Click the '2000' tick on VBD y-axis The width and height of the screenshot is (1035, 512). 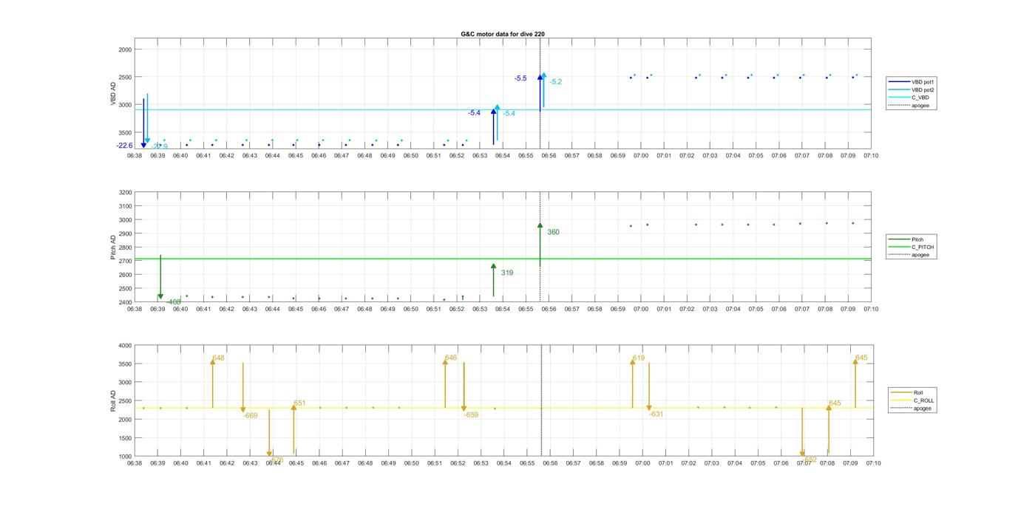click(x=125, y=50)
